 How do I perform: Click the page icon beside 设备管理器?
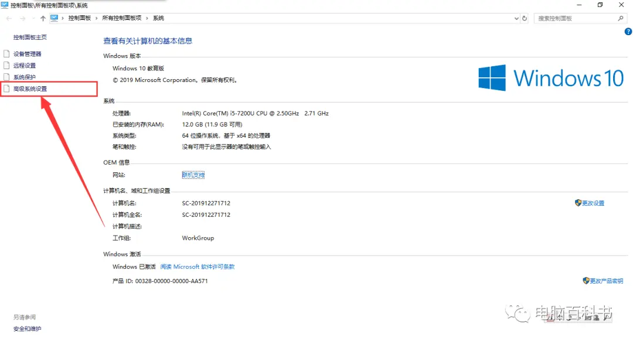6,54
